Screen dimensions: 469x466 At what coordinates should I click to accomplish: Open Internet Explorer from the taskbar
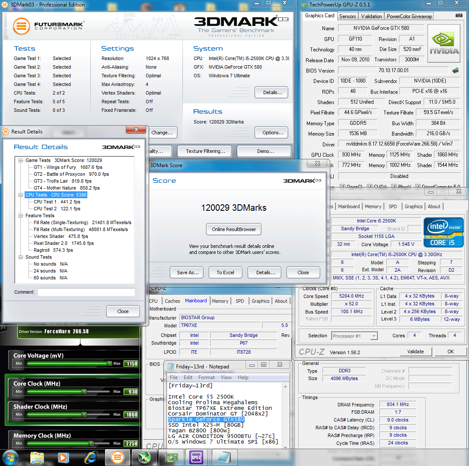[91, 458]
